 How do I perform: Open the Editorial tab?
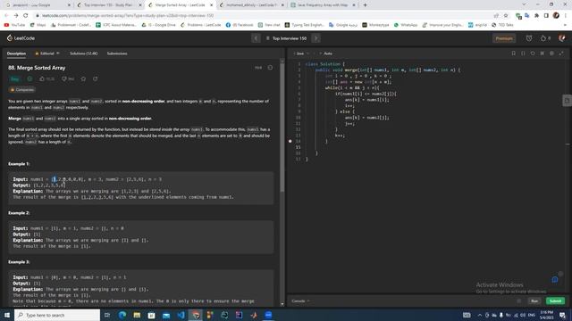click(x=46, y=53)
